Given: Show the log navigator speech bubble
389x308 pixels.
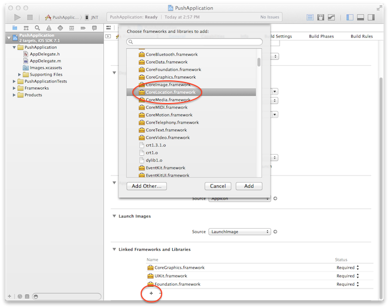Looking at the screenshot, I should tap(94, 28).
